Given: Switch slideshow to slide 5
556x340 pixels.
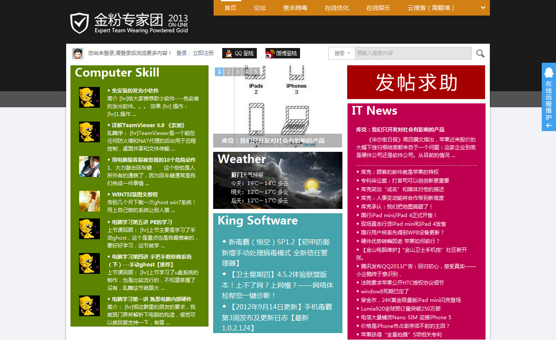Looking at the screenshot, I should pyautogui.click(x=256, y=72).
